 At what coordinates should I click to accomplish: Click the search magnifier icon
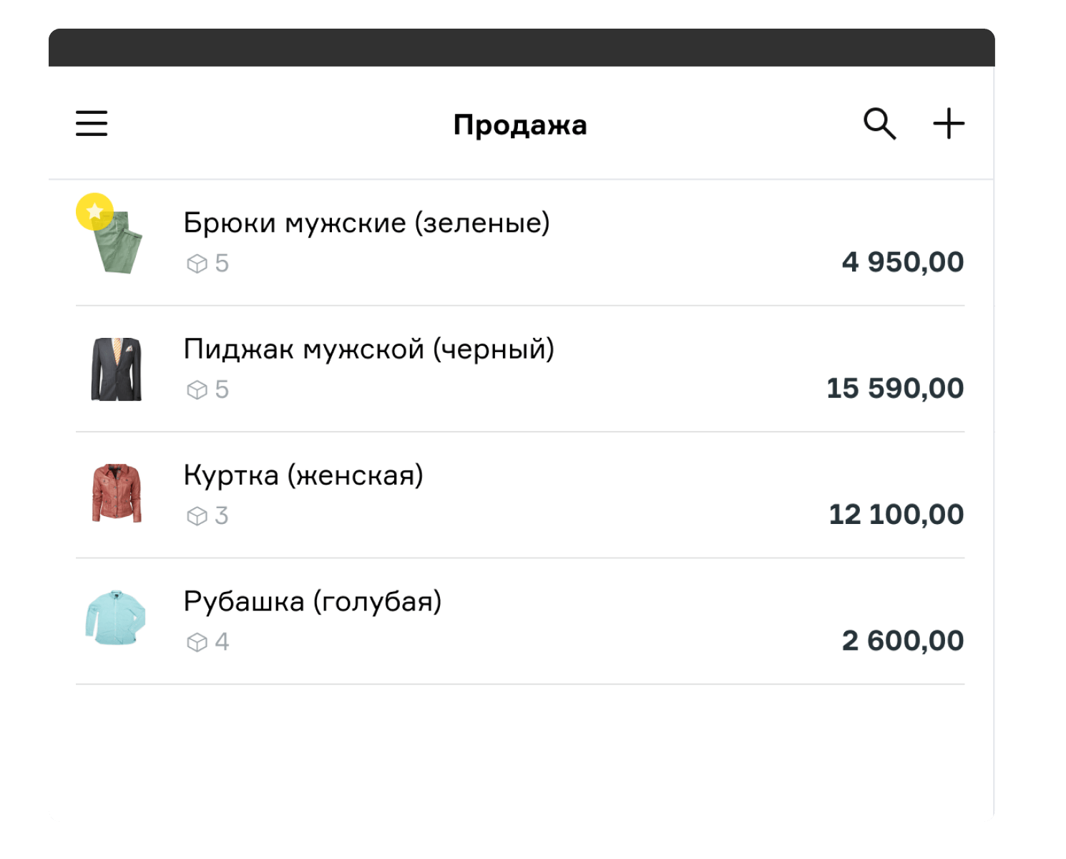tap(879, 124)
